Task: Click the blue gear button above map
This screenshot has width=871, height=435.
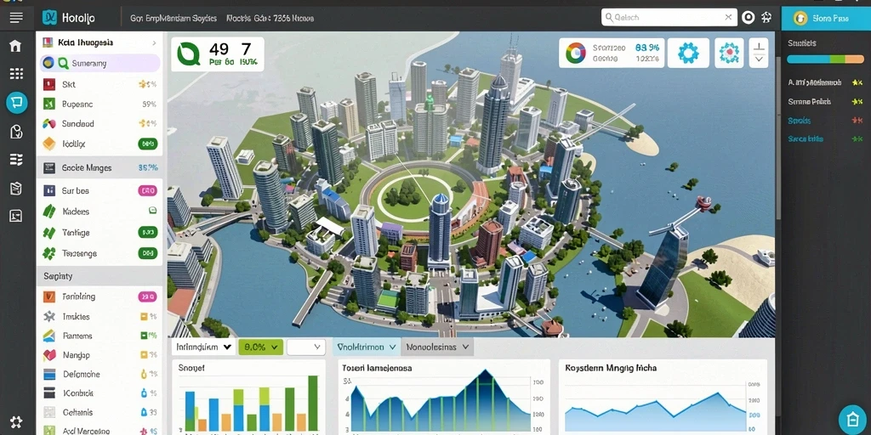Action: pyautogui.click(x=688, y=53)
